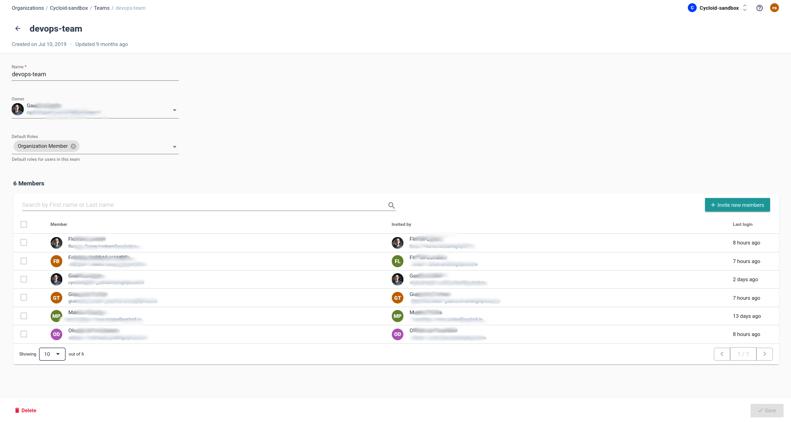The image size is (791, 422).
Task: Toggle the select-all members checkbox
Action: pyautogui.click(x=24, y=224)
